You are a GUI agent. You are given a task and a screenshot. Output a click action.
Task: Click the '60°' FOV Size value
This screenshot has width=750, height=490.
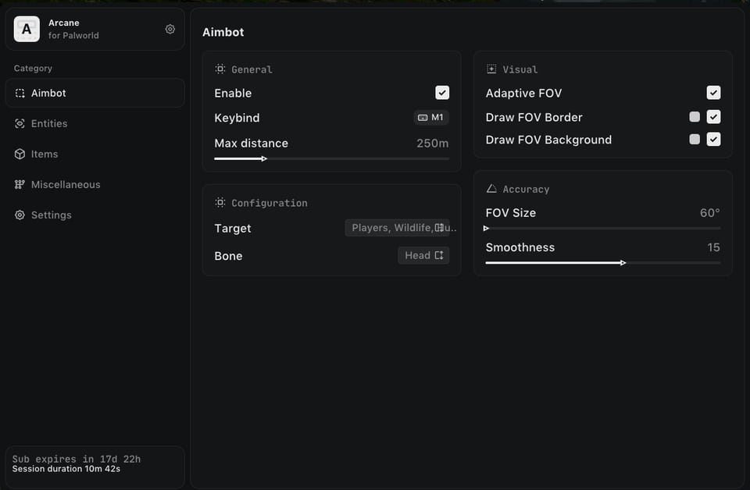[710, 213]
